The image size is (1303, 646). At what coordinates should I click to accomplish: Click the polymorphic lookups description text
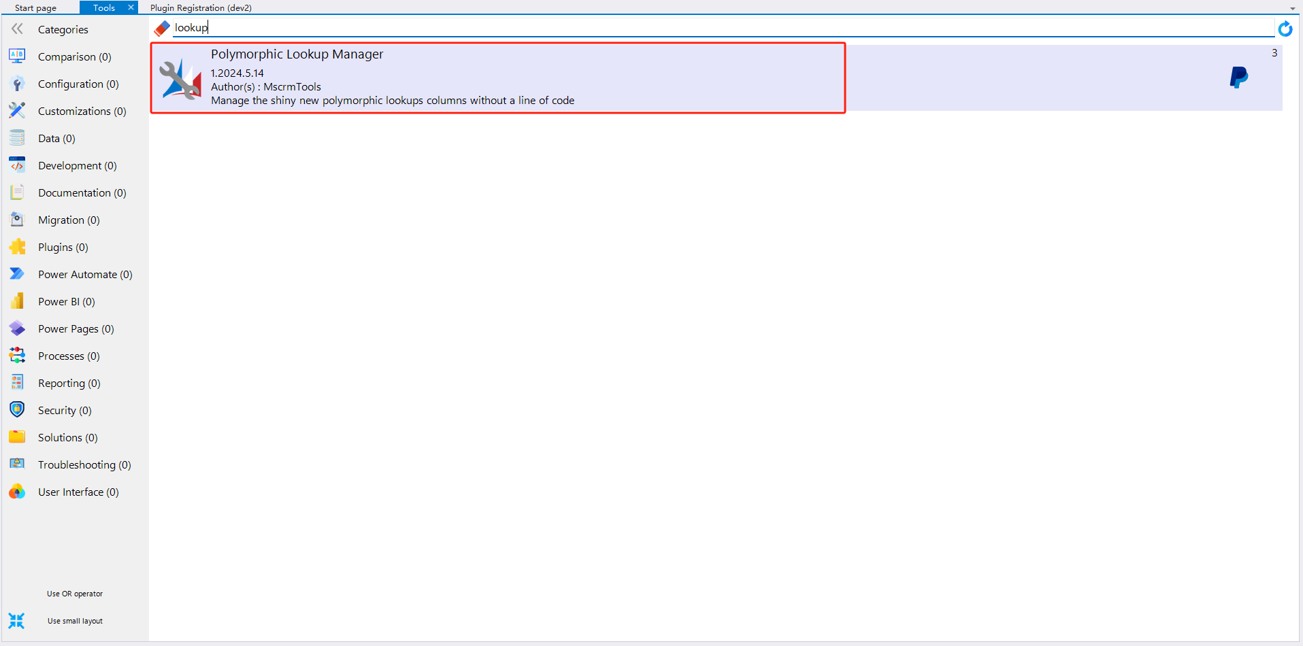(x=393, y=100)
